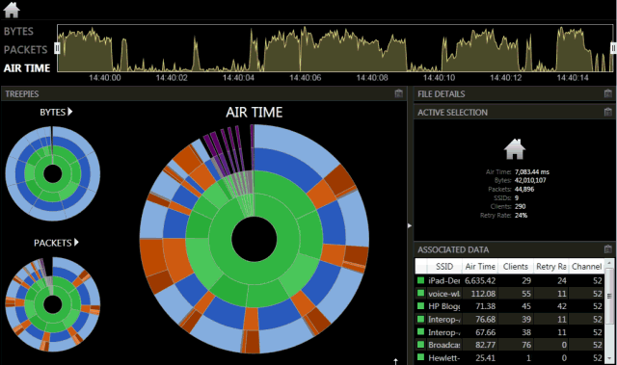
Task: Click the air time value 71.38
Action: coord(486,306)
